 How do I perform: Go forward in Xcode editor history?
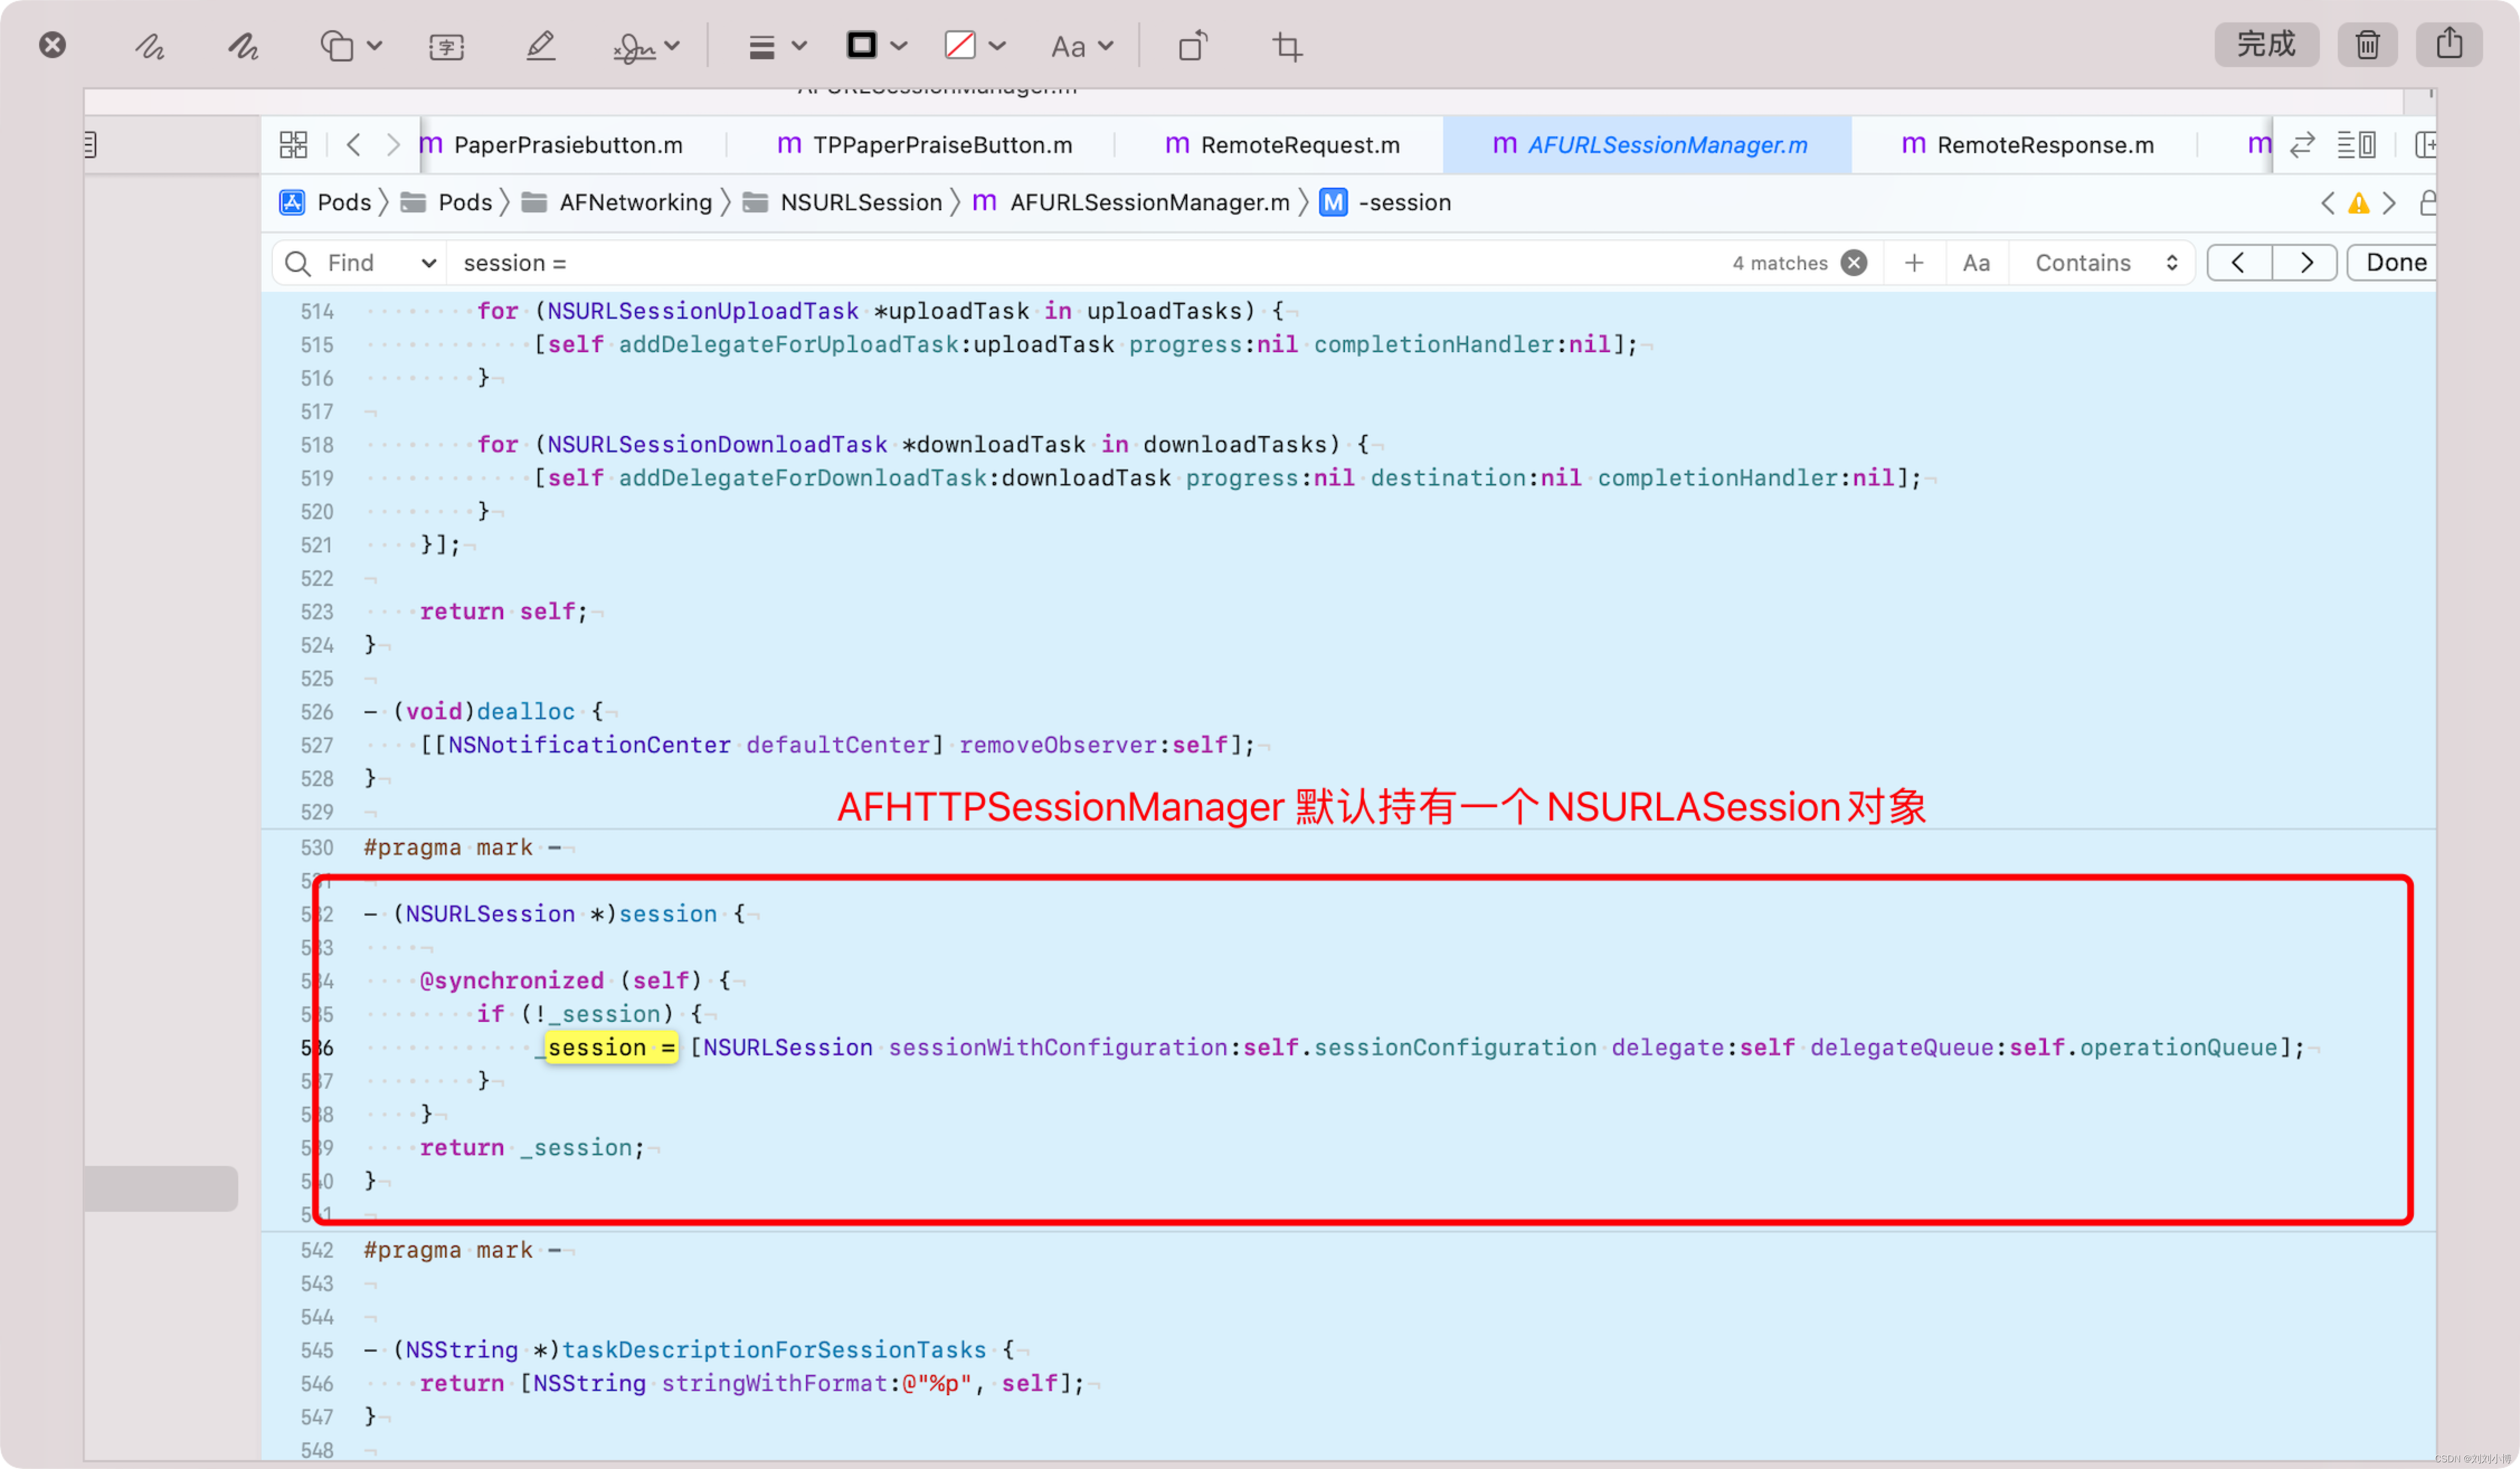[393, 145]
